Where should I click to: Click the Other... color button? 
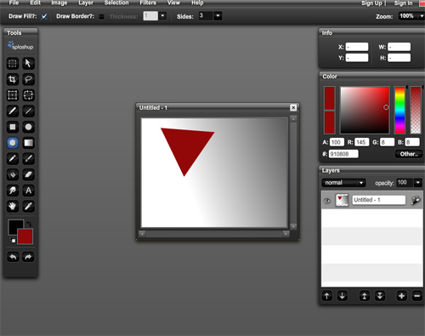[409, 154]
